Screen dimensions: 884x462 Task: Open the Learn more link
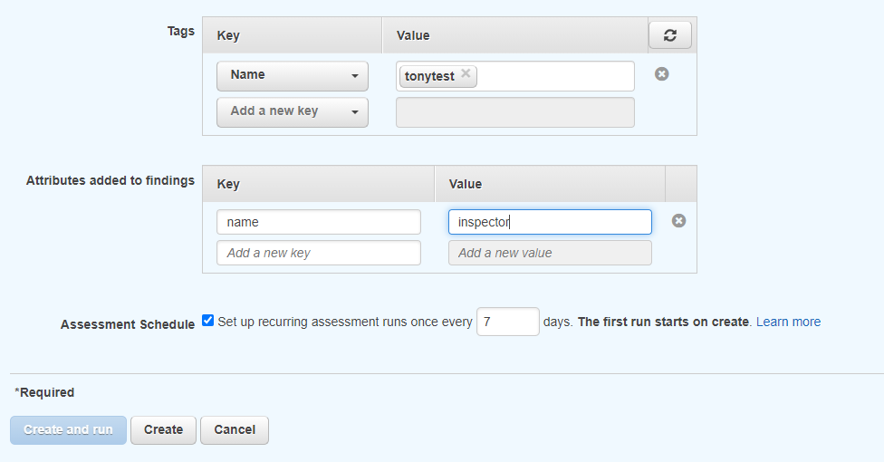click(788, 322)
